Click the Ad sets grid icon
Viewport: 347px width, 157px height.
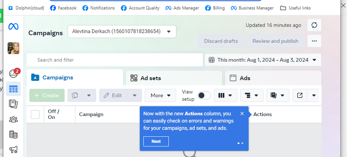134,78
